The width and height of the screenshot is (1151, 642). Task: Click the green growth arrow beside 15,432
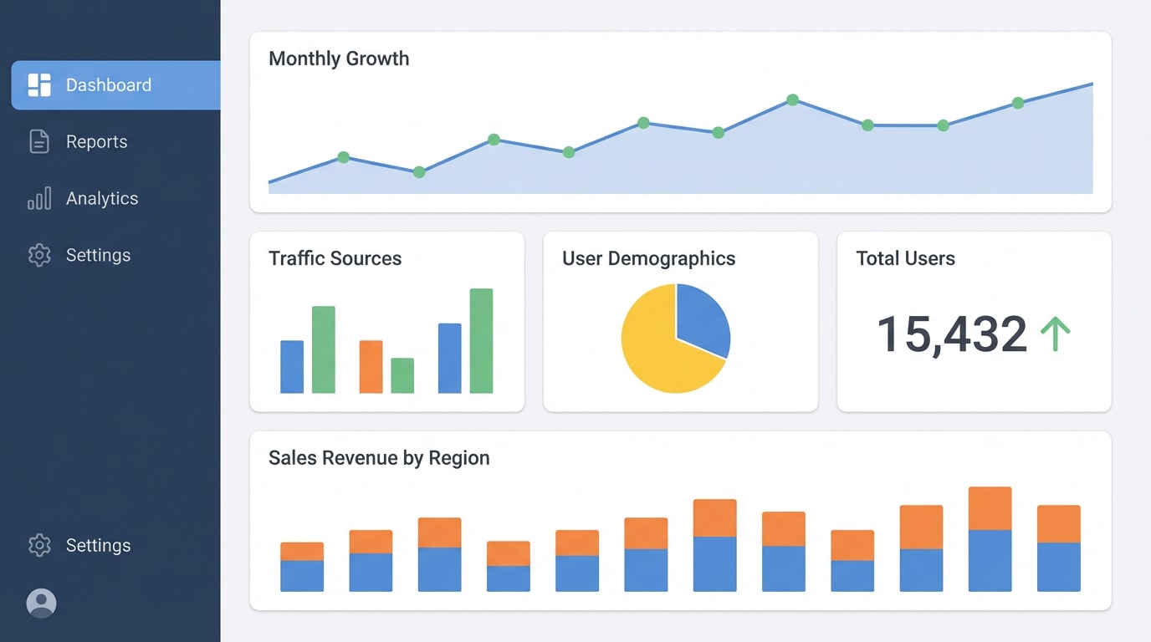tap(1056, 334)
